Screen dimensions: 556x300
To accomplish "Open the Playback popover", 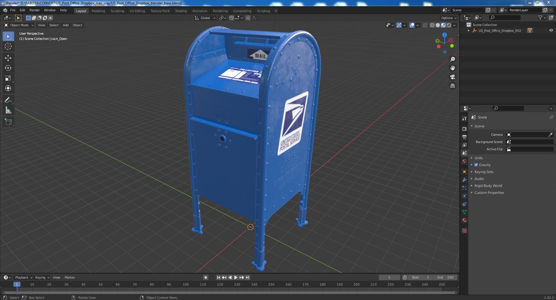I will tap(23, 277).
